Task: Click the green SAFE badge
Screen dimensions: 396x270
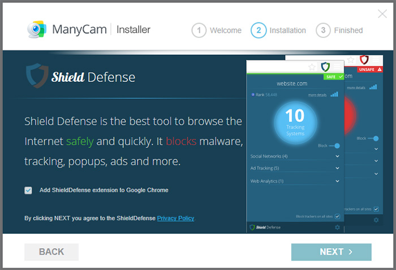Action: [334, 77]
